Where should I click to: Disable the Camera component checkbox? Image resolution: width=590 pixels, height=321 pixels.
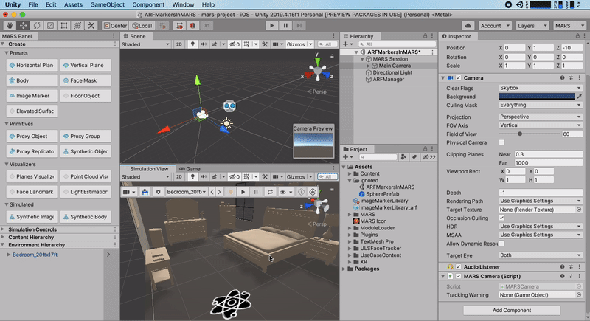[x=459, y=77]
